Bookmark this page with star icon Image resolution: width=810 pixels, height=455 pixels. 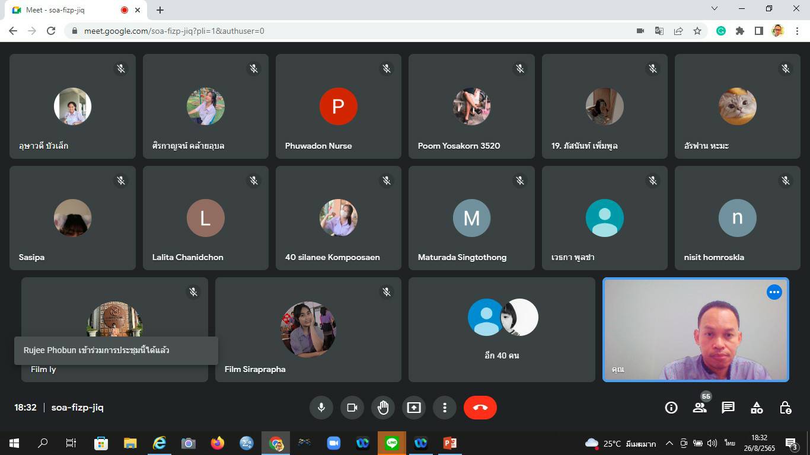point(697,31)
